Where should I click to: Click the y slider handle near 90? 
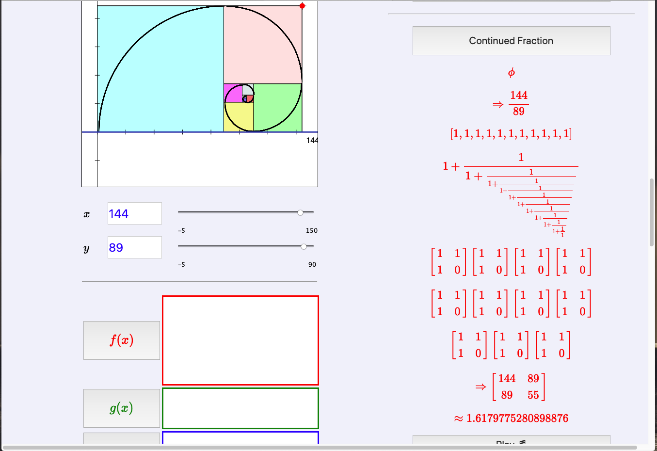(304, 246)
